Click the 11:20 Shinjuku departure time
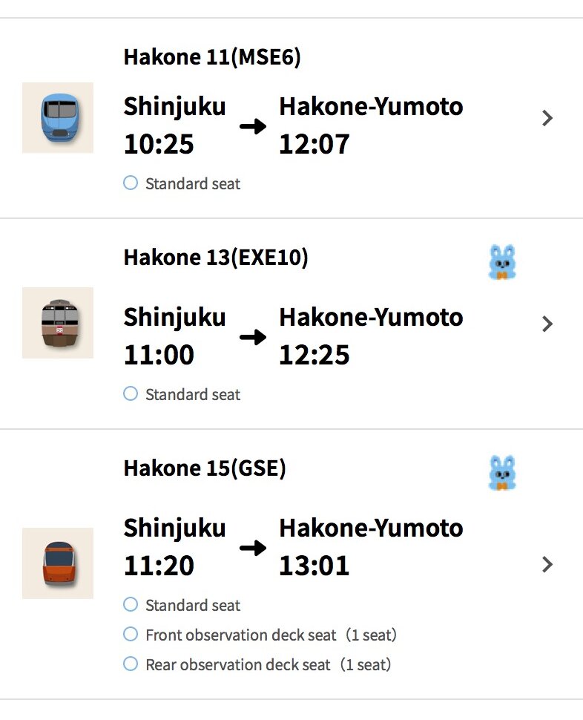Viewport: 583px width, 720px height. (159, 566)
